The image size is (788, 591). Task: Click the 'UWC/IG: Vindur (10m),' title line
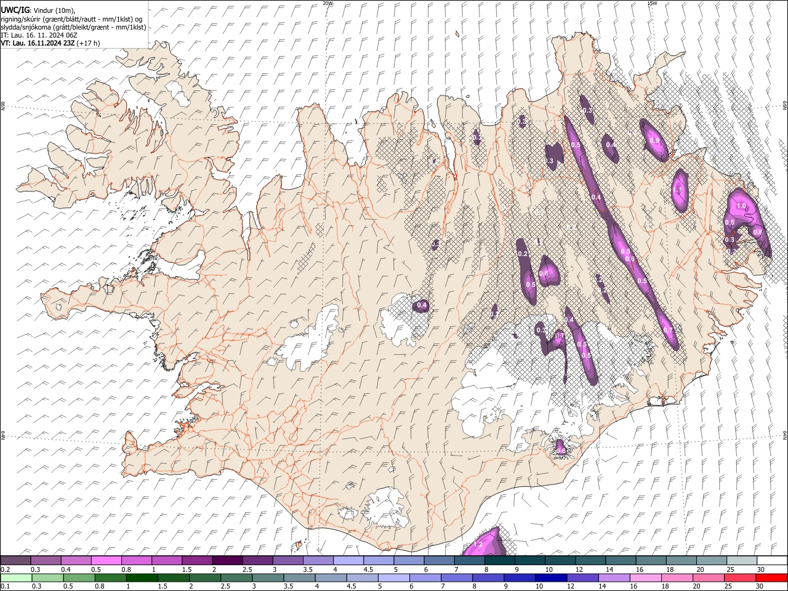point(38,10)
